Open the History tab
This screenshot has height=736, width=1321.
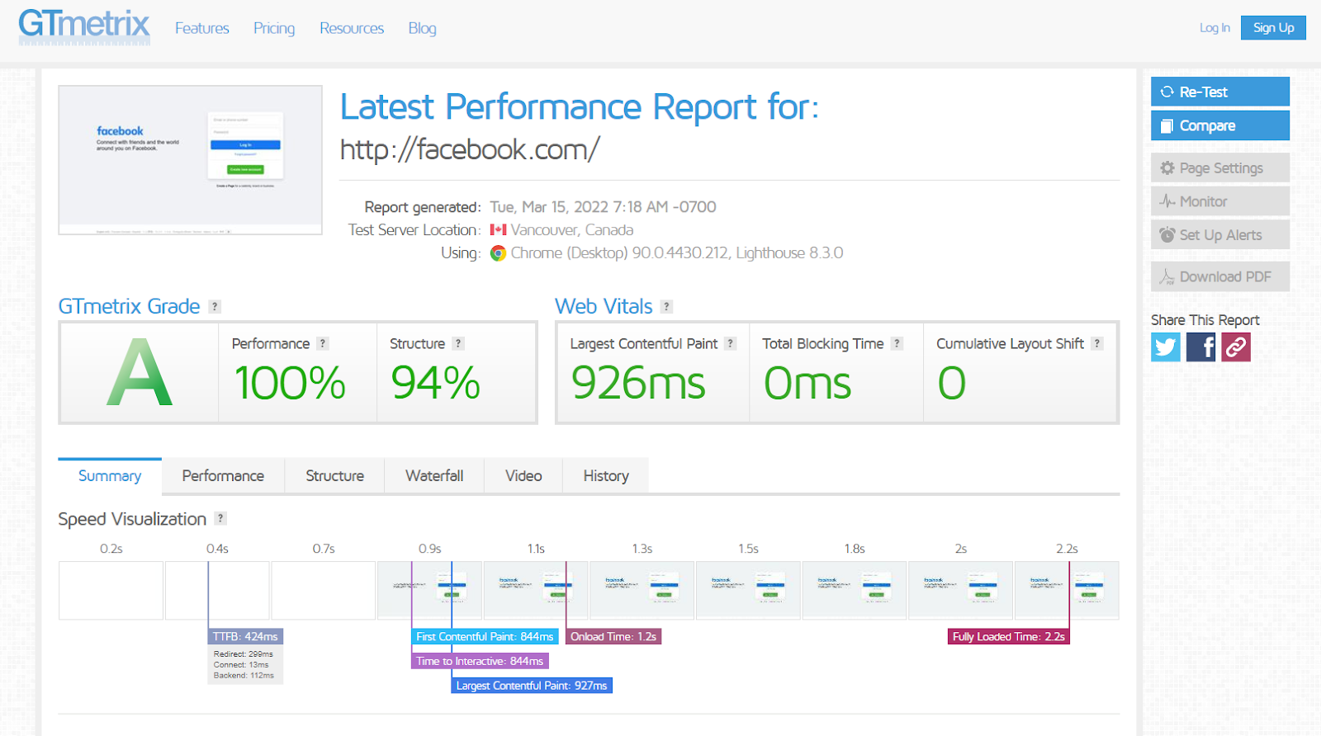606,476
